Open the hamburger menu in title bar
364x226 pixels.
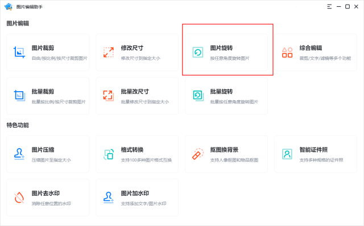pyautogui.click(x=329, y=6)
